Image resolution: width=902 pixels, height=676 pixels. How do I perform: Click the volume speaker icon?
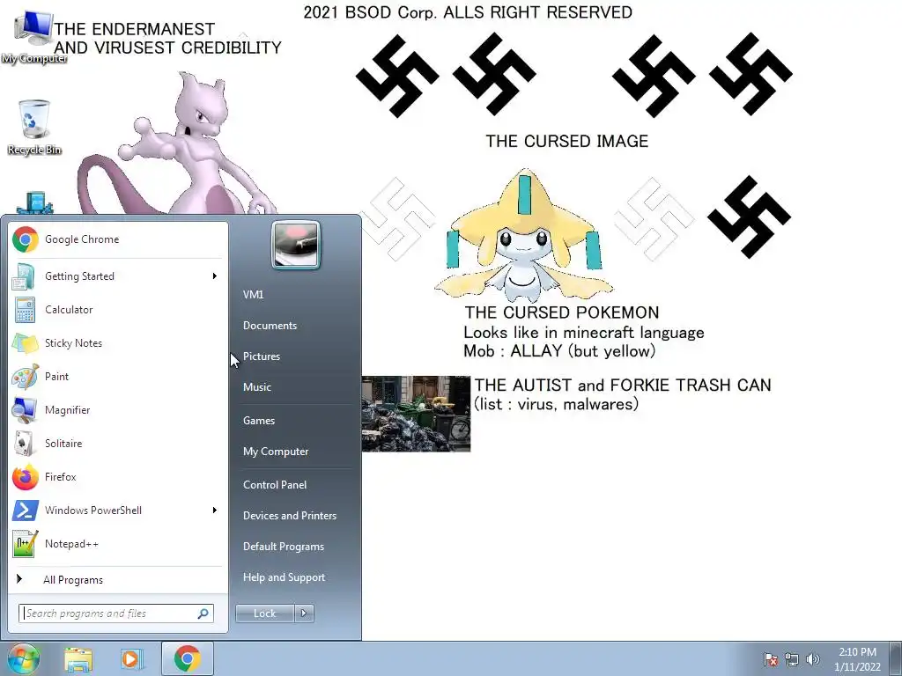pyautogui.click(x=813, y=659)
